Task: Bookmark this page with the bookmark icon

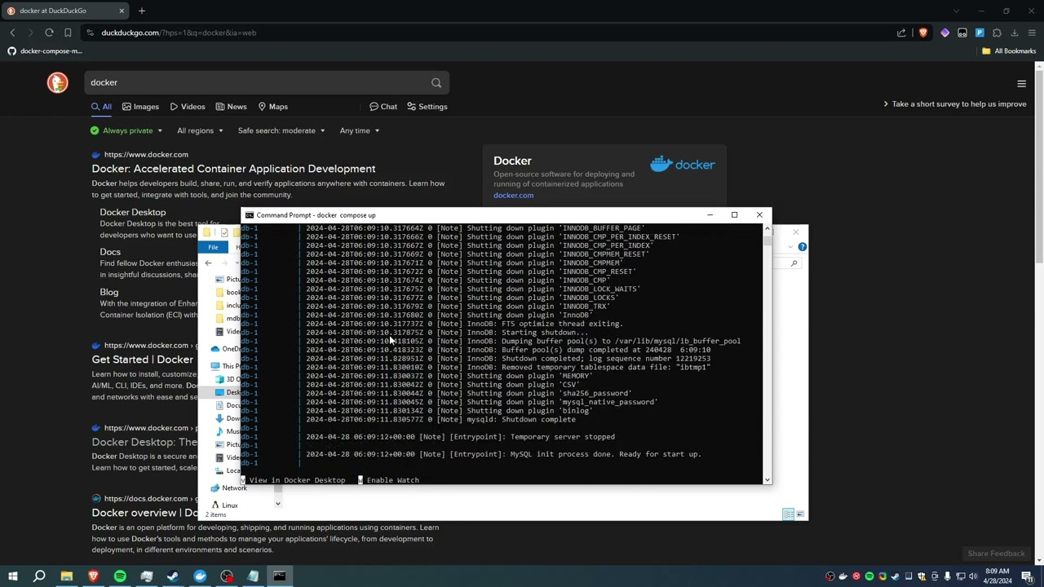Action: [x=68, y=33]
